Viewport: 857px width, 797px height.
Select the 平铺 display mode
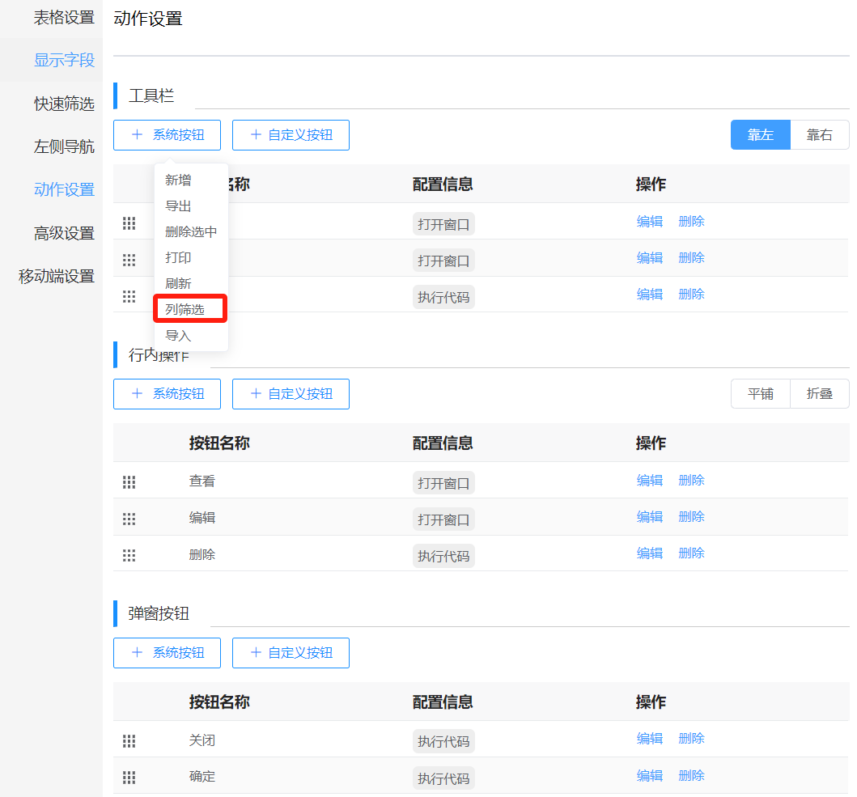[760, 394]
